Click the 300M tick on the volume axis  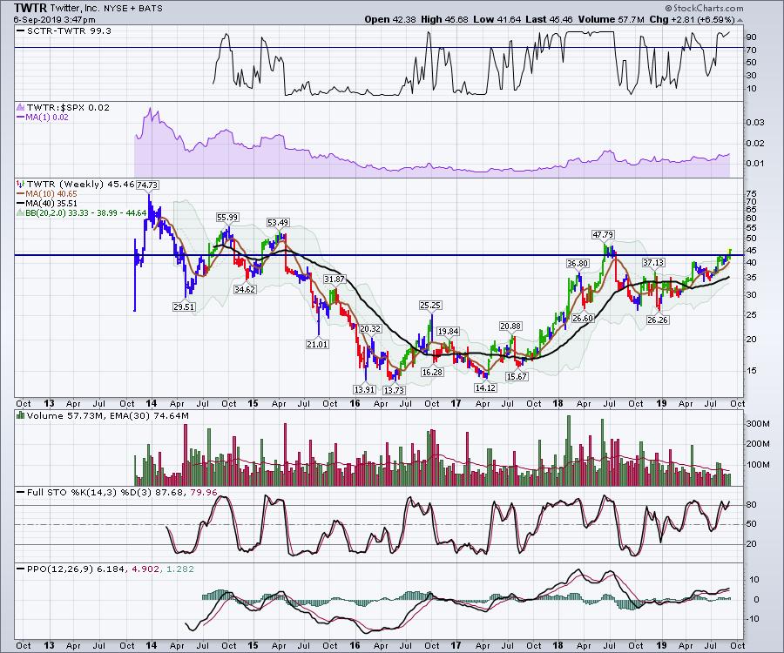tap(758, 424)
